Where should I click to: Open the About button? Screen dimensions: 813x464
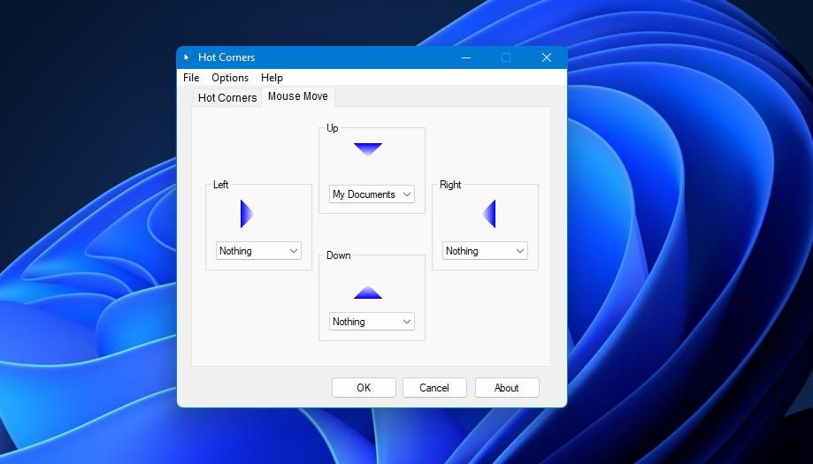pyautogui.click(x=507, y=388)
